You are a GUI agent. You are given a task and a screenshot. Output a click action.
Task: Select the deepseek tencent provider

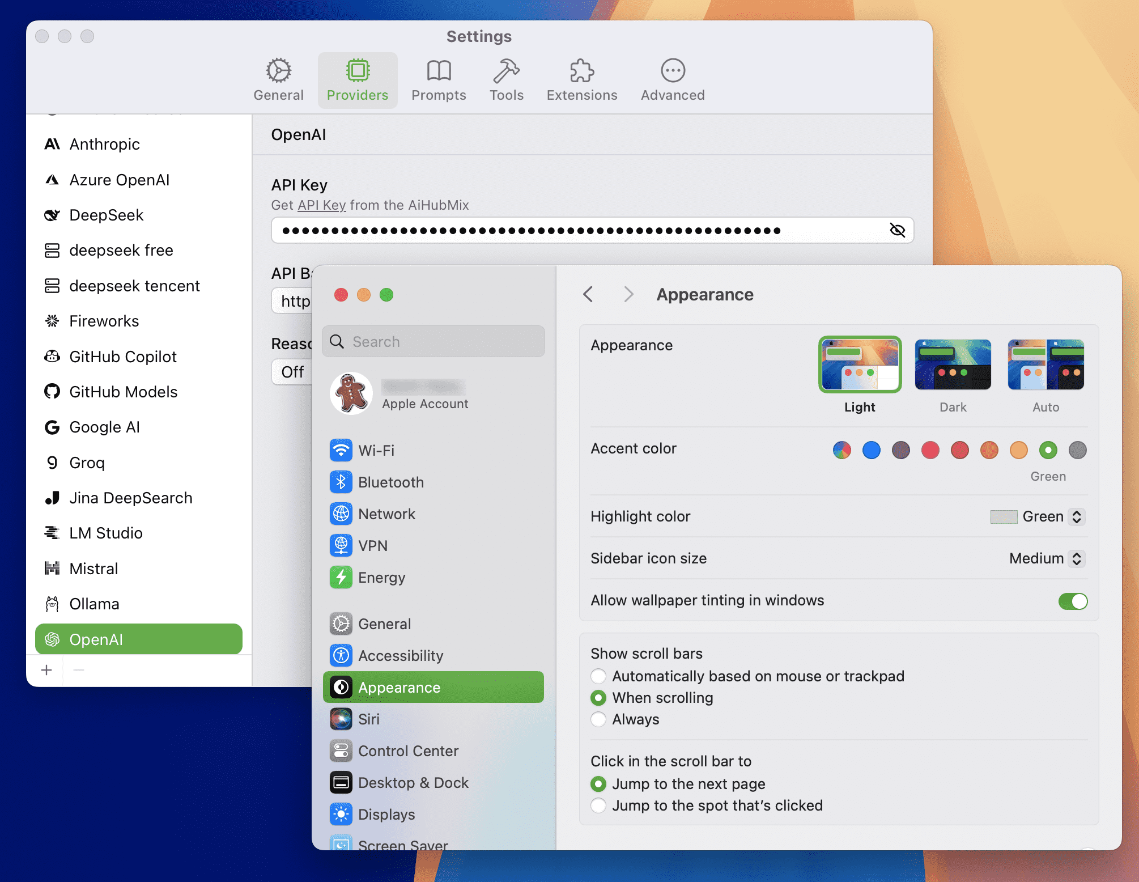pos(139,286)
